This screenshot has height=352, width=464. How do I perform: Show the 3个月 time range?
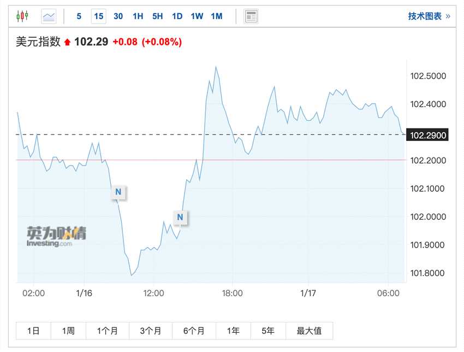click(151, 331)
